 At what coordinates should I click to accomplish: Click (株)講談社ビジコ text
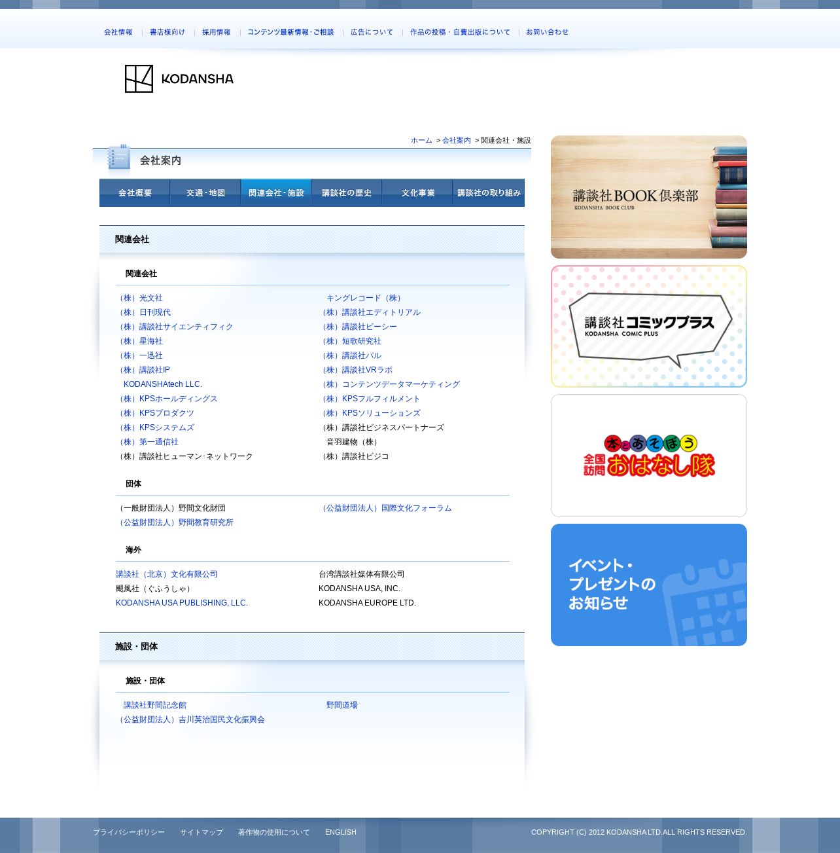point(354,456)
